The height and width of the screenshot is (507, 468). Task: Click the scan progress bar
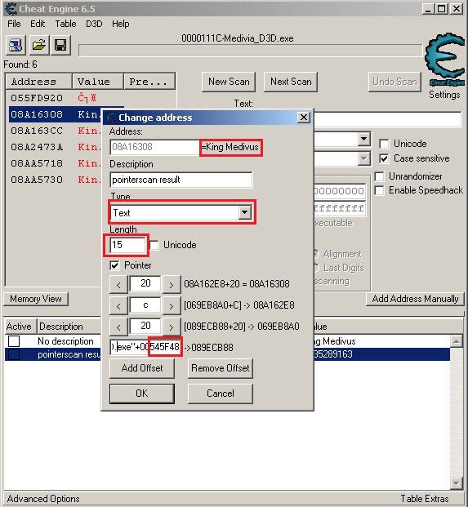251,51
